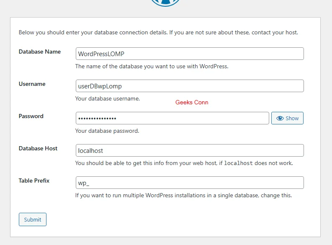
Task: Select the Password input field
Action: [172, 118]
